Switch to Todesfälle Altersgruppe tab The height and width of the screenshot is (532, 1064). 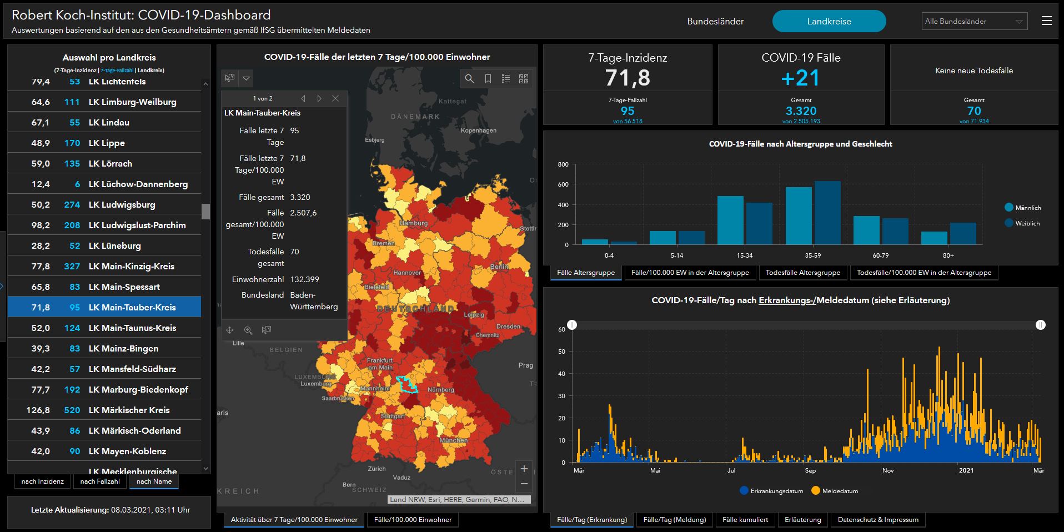point(802,273)
